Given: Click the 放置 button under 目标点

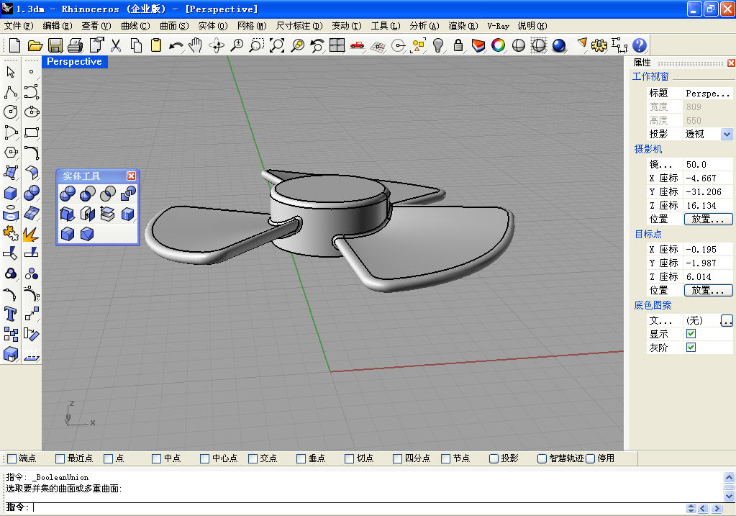Looking at the screenshot, I should [x=708, y=290].
